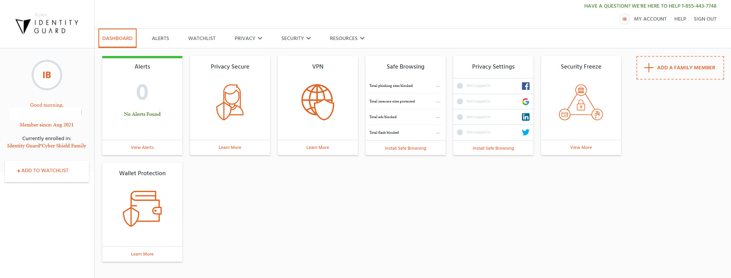Click the Twitter bird icon
This screenshot has height=278, width=731.
click(x=525, y=133)
